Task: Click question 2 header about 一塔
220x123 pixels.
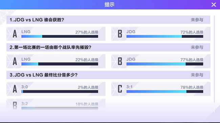Action: (50, 48)
